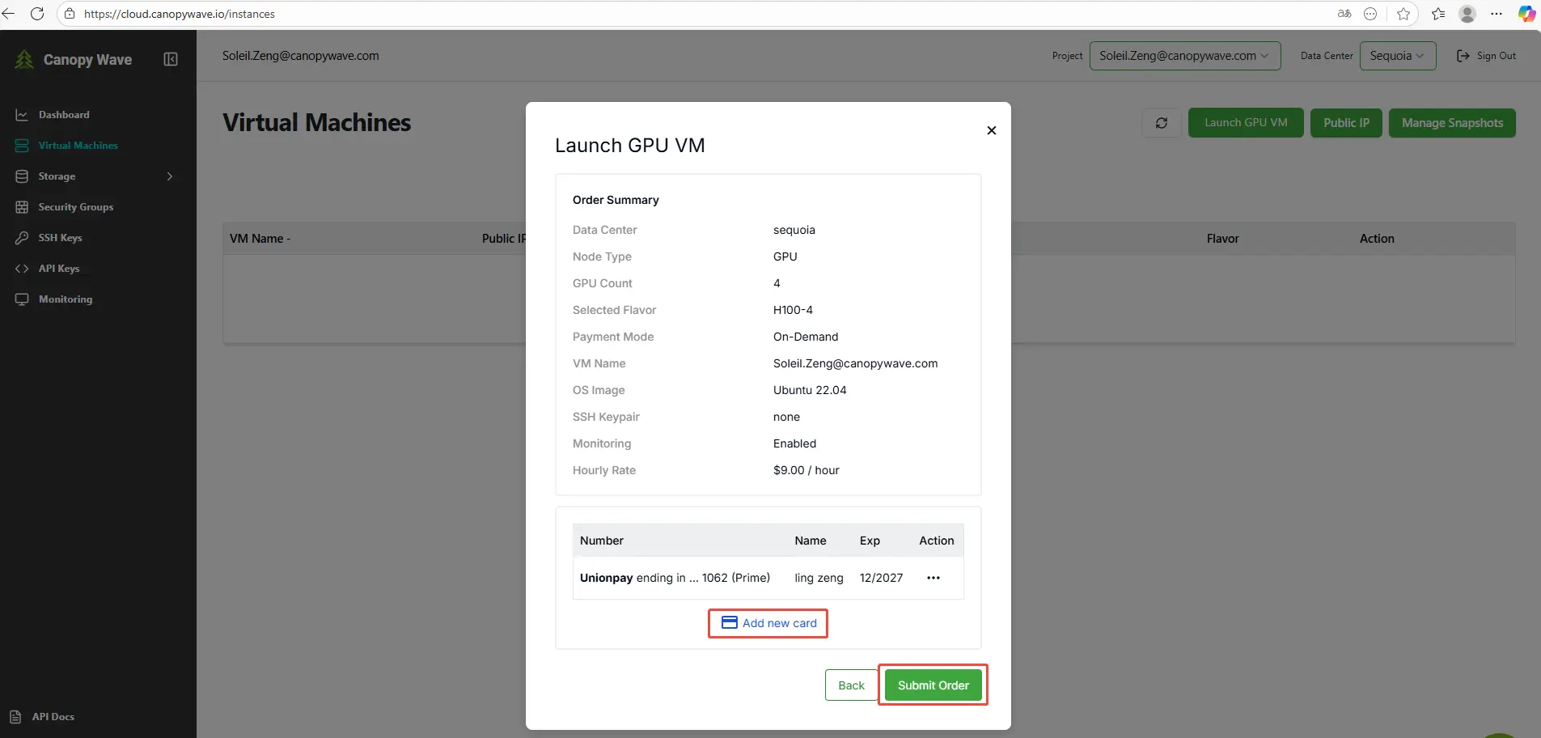Click the Sign Out icon
Image resolution: width=1541 pixels, height=738 pixels.
(x=1463, y=56)
